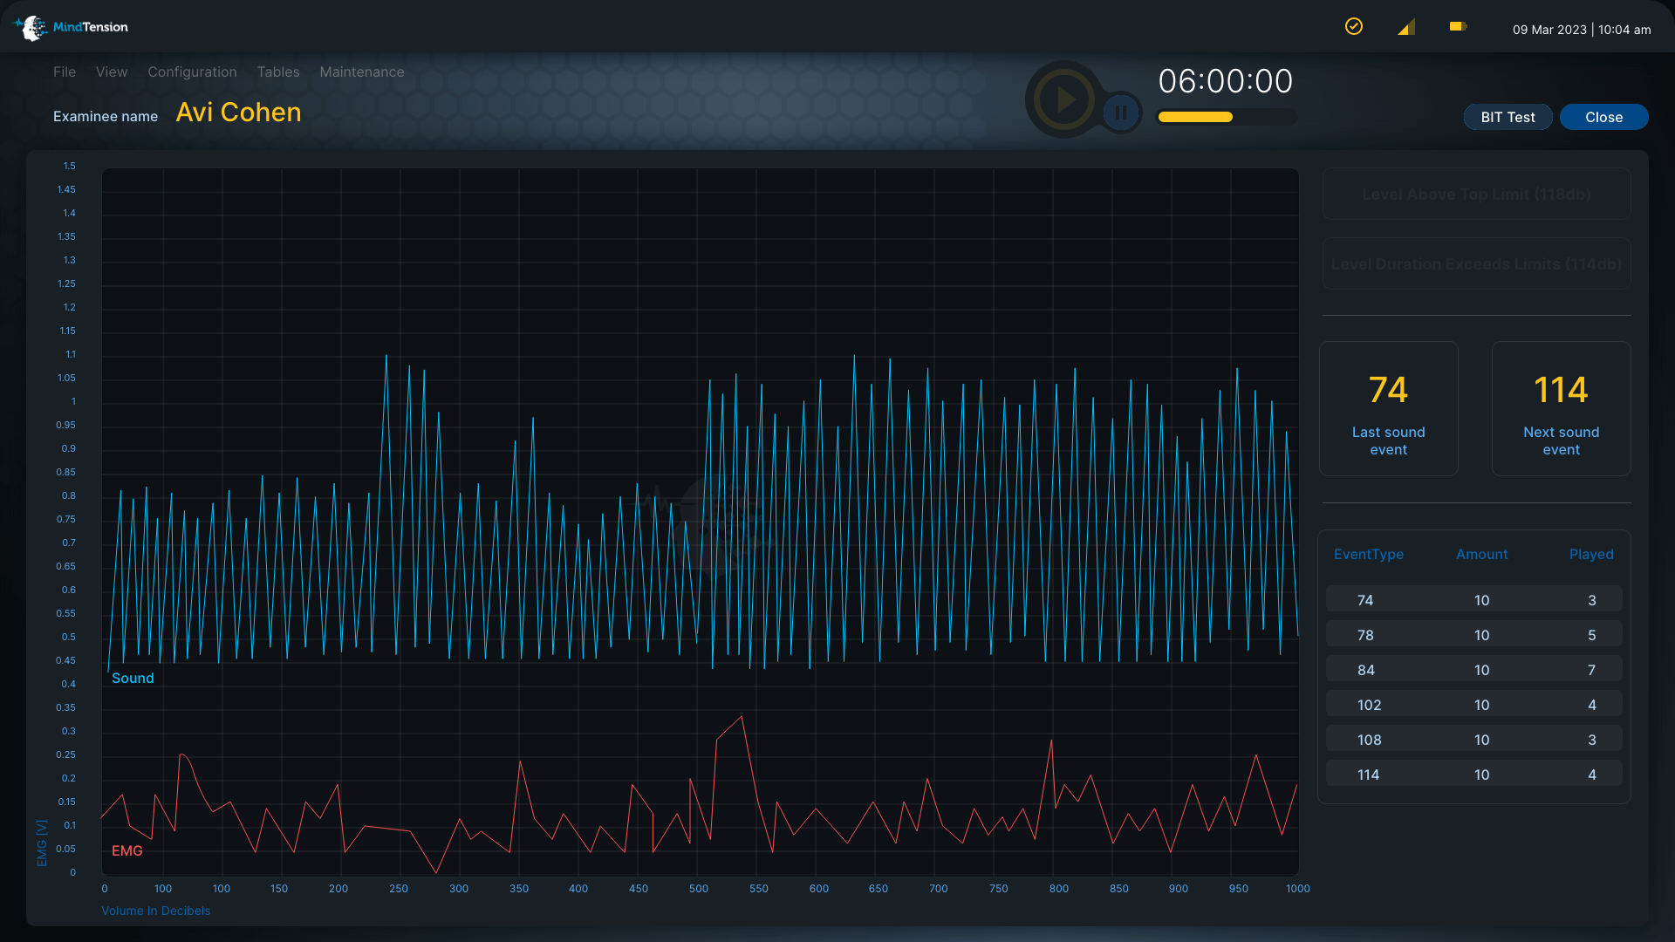
Task: Click the Level Above Top Limit indicator
Action: tap(1476, 194)
